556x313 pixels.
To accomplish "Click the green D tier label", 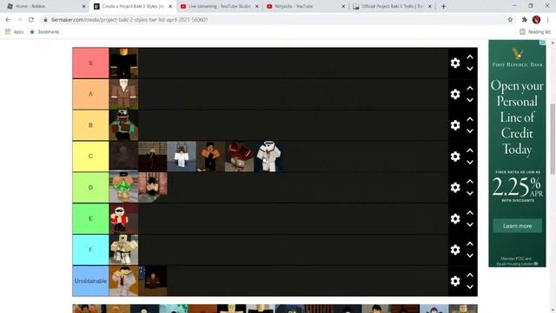I will (90, 188).
